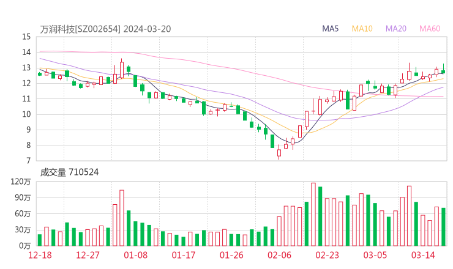Click the 30万 volume axis label
The height and width of the screenshot is (269, 453).
23,230
